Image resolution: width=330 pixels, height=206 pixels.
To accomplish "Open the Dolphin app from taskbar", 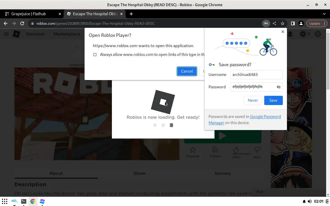I will (x=14, y=201).
